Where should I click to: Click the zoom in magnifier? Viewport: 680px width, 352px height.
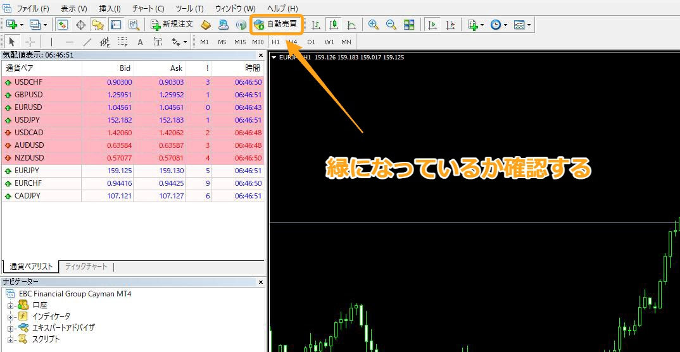(x=373, y=25)
